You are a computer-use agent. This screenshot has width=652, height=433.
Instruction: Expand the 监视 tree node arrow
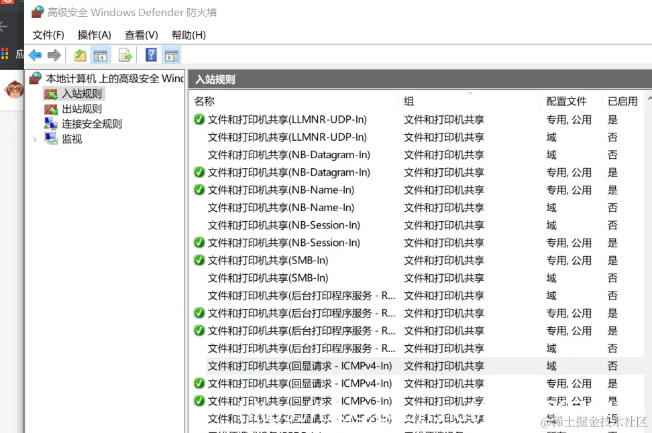pyautogui.click(x=35, y=139)
